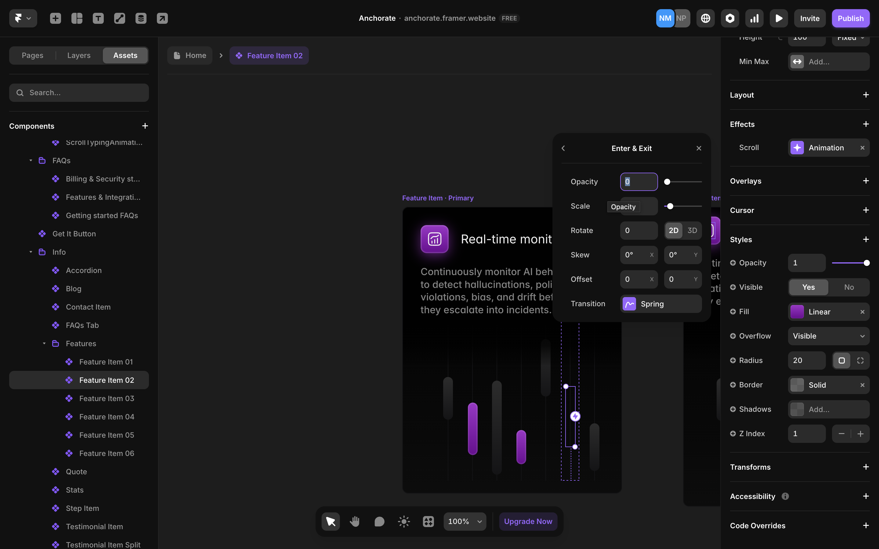Open the Overflow Visible dropdown
This screenshot has width=879, height=549.
[829, 336]
